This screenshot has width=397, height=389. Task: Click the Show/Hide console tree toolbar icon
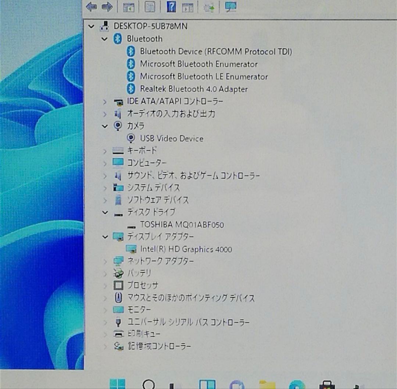coord(129,7)
